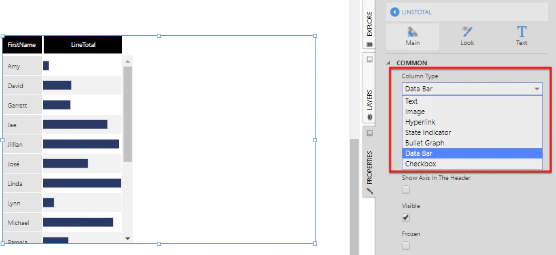
Task: Click the pin icon above PROPERTIES tab
Action: 369,133
